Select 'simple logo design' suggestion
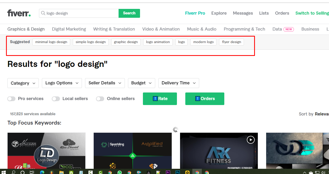This screenshot has width=329, height=174. point(91,42)
